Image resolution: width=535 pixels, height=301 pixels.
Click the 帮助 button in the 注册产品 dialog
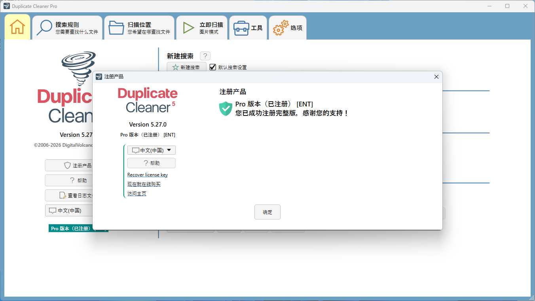coord(152,163)
